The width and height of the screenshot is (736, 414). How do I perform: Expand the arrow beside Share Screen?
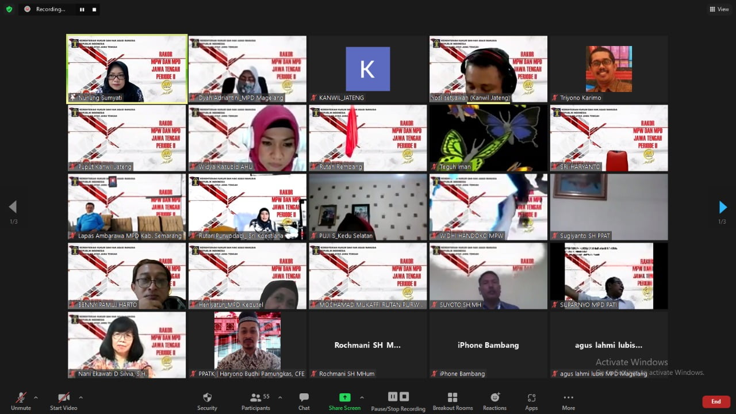pyautogui.click(x=362, y=397)
